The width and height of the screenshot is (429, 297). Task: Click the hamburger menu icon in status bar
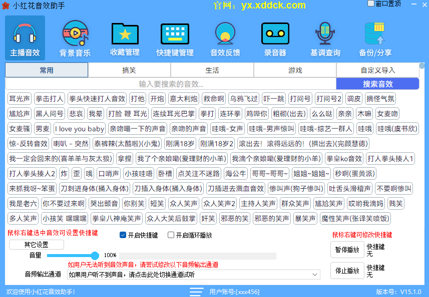tap(197, 292)
